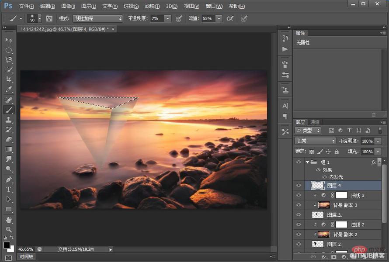Hide the 曲线 3 adjustment layer
The width and height of the screenshot is (389, 262).
tap(299, 195)
